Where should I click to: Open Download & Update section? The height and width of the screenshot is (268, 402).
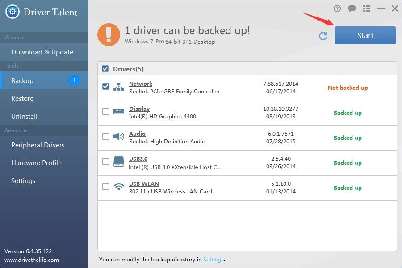pos(44,52)
